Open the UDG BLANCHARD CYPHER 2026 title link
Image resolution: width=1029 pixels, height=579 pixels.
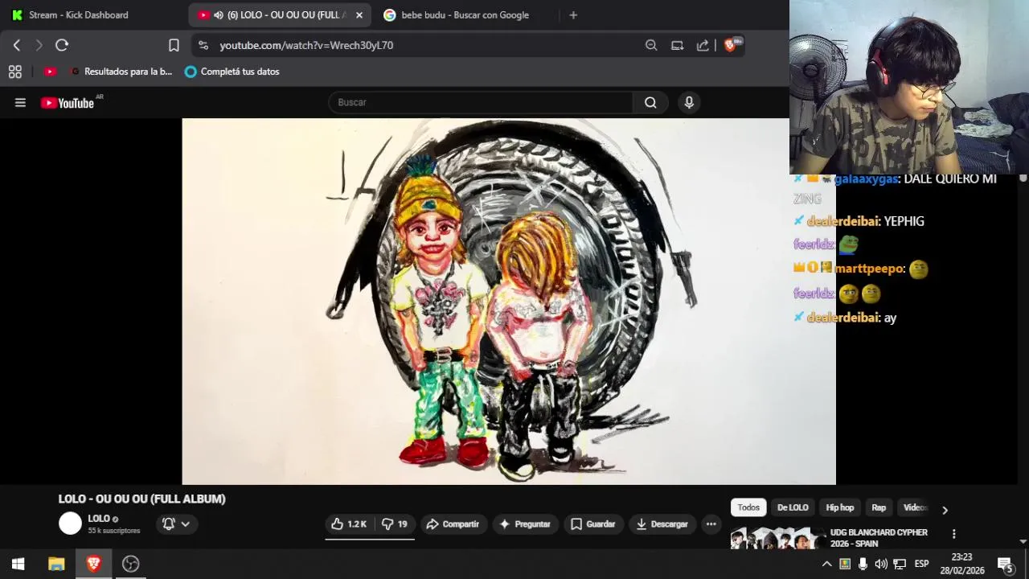click(879, 538)
